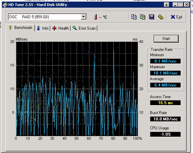
Task: Click the benchmark graph area
Action: click(77, 89)
